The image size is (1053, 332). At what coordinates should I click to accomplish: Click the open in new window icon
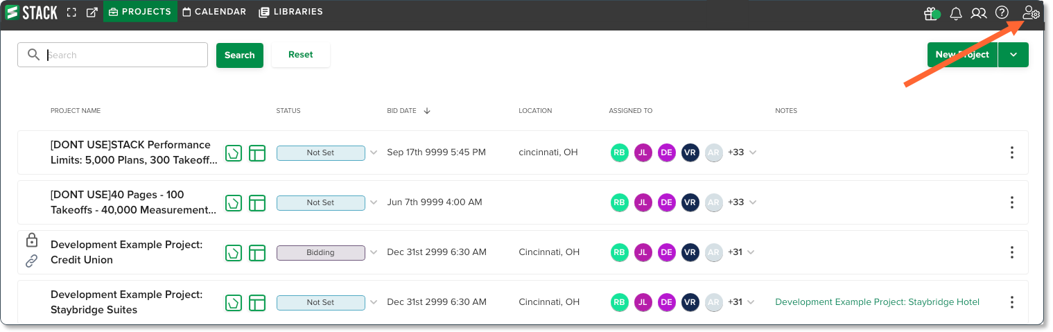(92, 12)
